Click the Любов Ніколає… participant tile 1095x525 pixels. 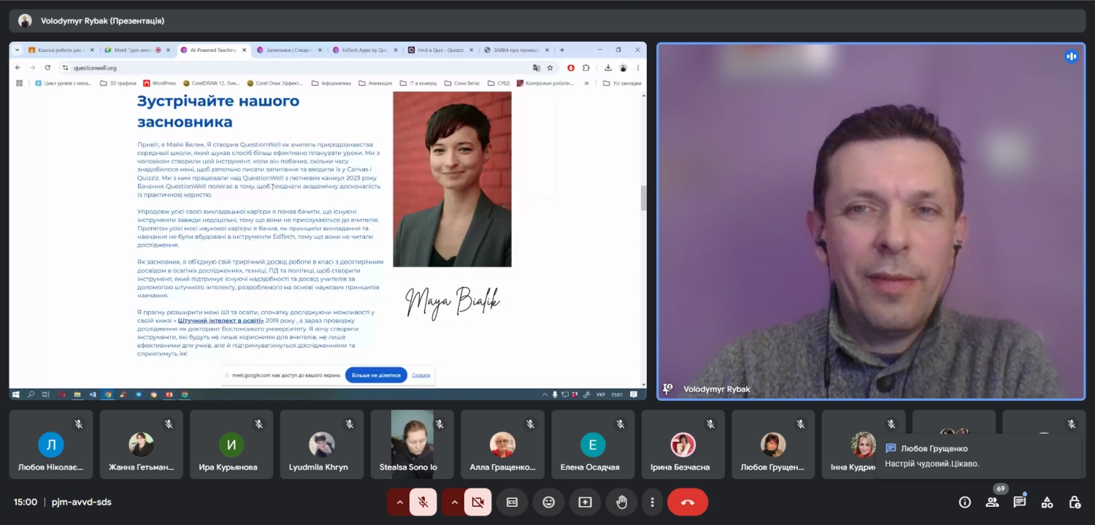51,444
